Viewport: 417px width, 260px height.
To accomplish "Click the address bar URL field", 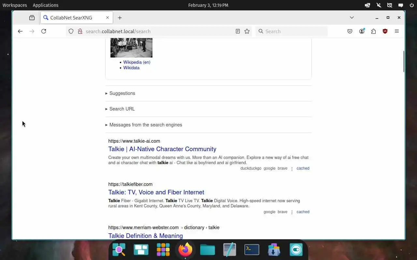I will 160,31.
